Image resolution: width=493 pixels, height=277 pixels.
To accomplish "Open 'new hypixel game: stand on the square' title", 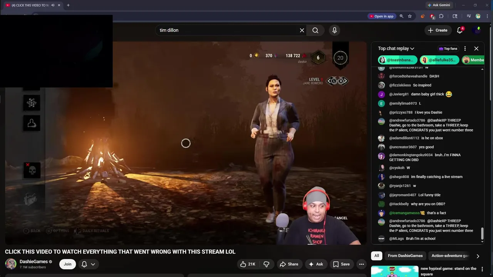I will coord(448,271).
